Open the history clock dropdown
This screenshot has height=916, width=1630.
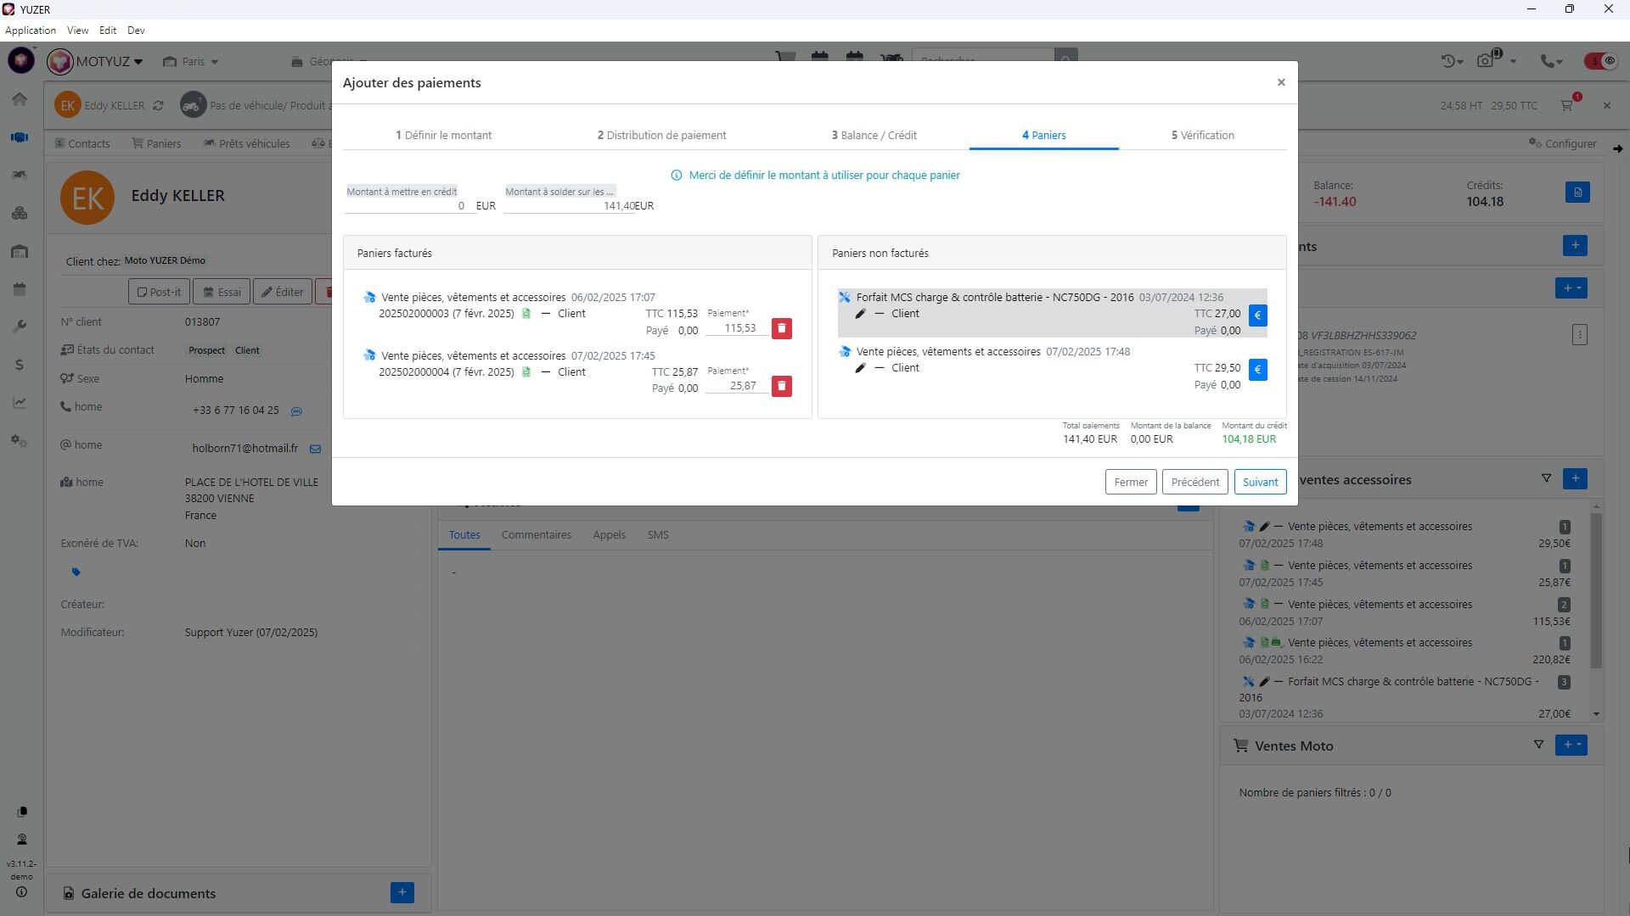click(1453, 61)
